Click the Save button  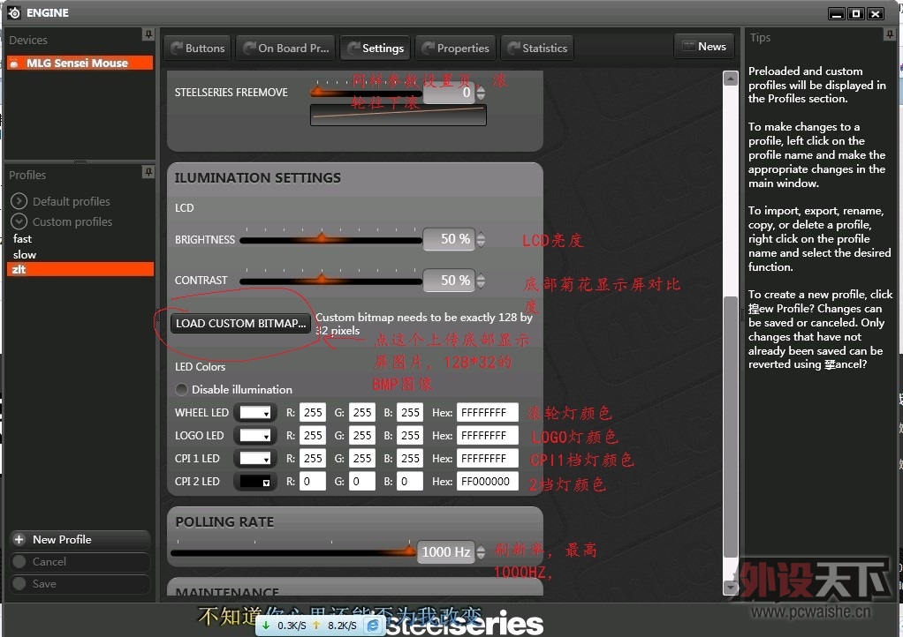pos(80,583)
